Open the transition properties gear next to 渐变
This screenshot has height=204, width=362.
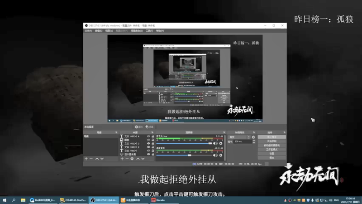point(253,137)
